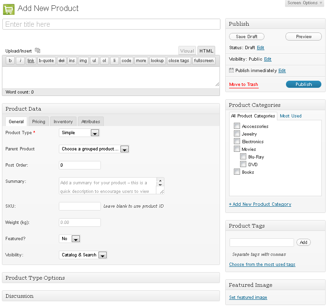Switch to the Attributes tab
The image size is (329, 307).
click(x=91, y=122)
